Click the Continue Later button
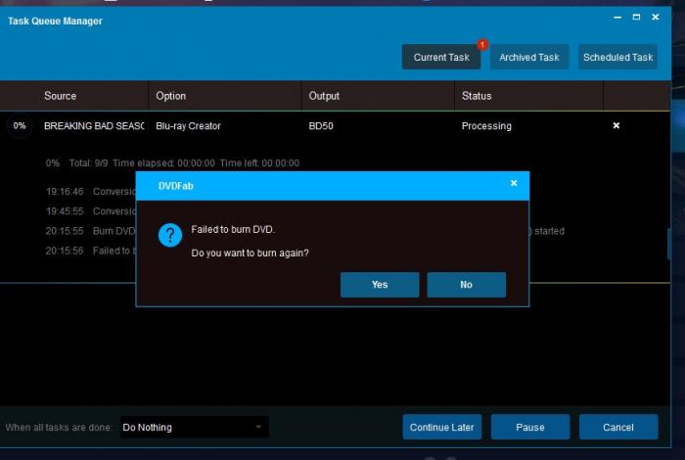The height and width of the screenshot is (460, 685). point(441,428)
